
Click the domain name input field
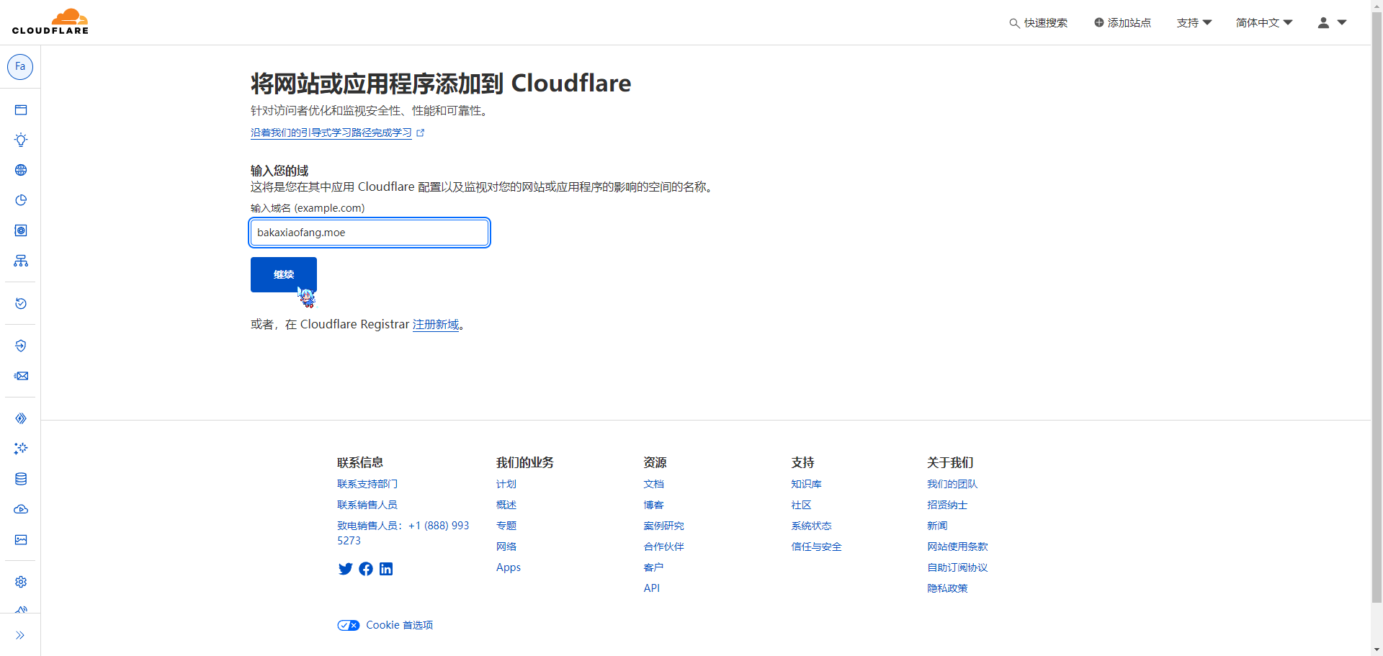(370, 233)
